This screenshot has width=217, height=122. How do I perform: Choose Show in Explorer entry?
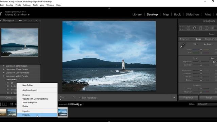(x=37, y=102)
